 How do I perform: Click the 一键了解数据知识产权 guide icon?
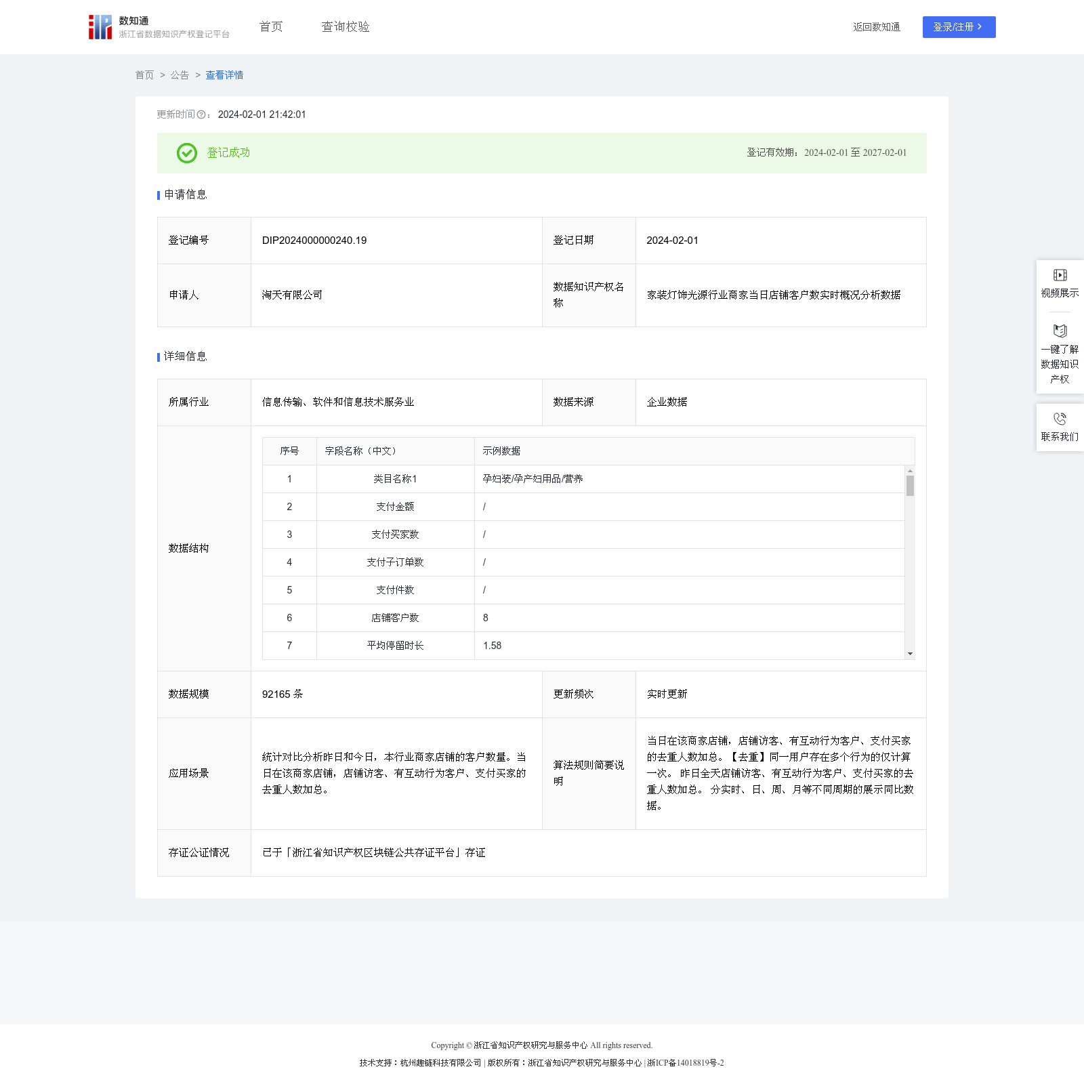(x=1060, y=331)
